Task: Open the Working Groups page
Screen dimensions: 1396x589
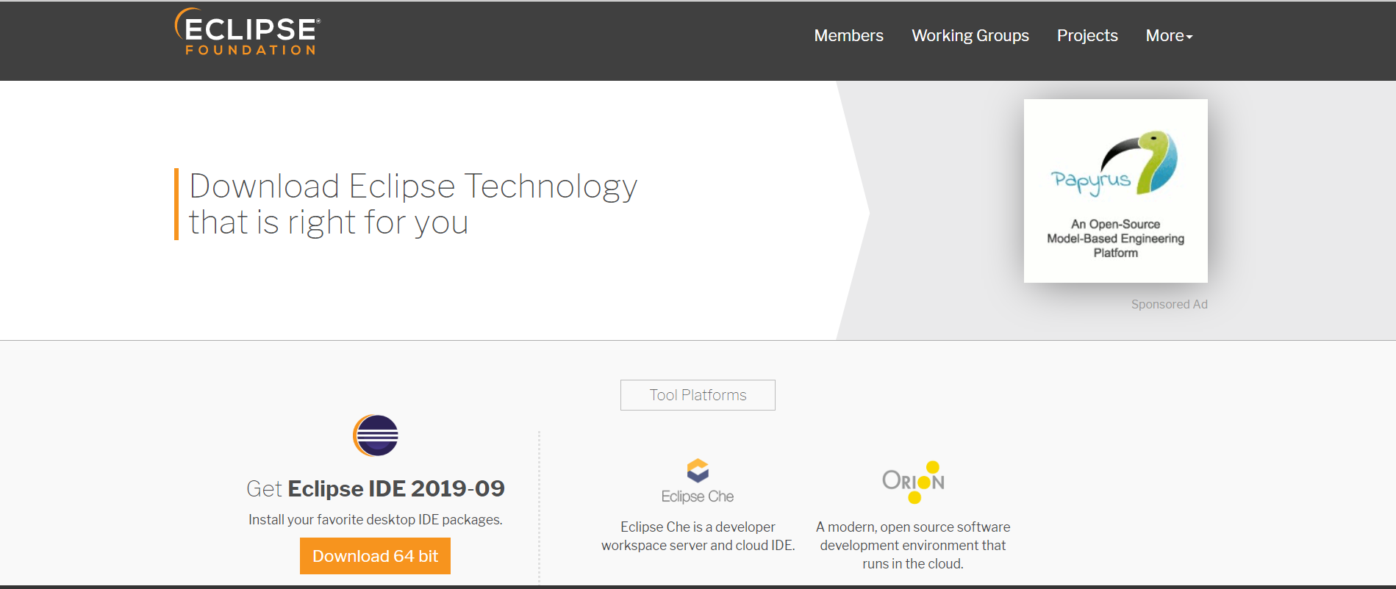Action: [970, 35]
